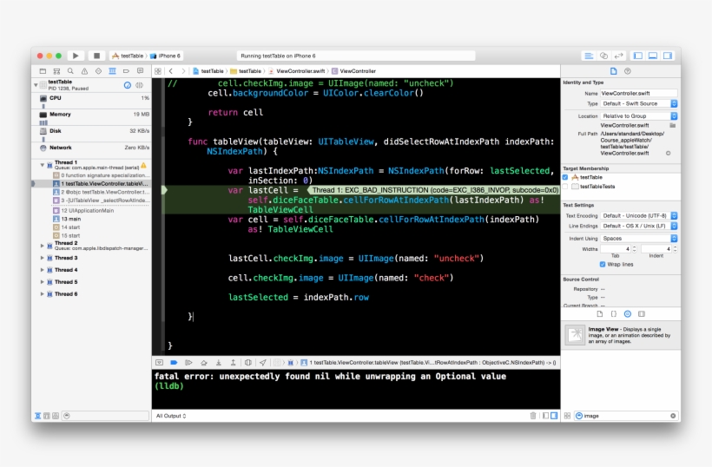712x467 pixels.
Task: Click the Run (play) button
Action: click(x=76, y=56)
